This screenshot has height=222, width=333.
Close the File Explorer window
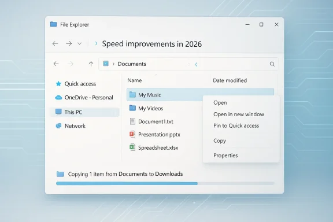(x=276, y=24)
